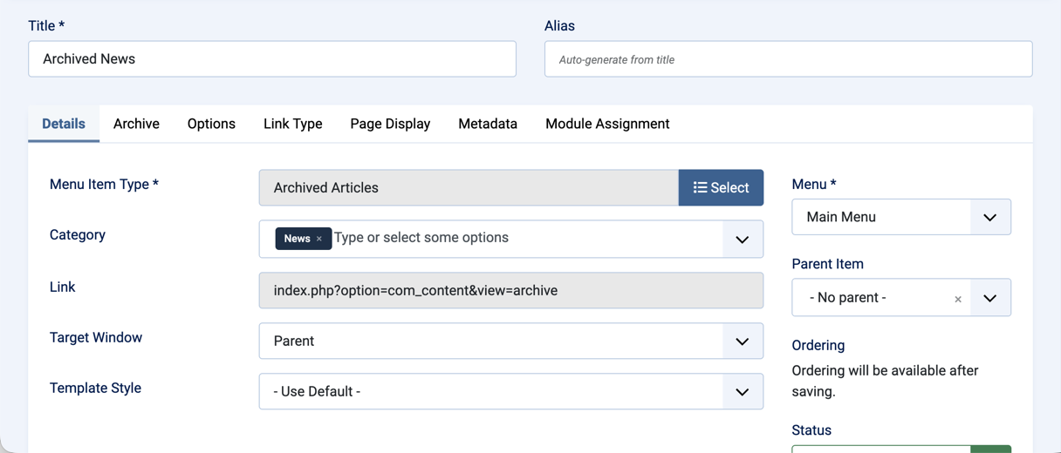Image resolution: width=1061 pixels, height=453 pixels.
Task: Click the Alias input field
Action: point(789,59)
